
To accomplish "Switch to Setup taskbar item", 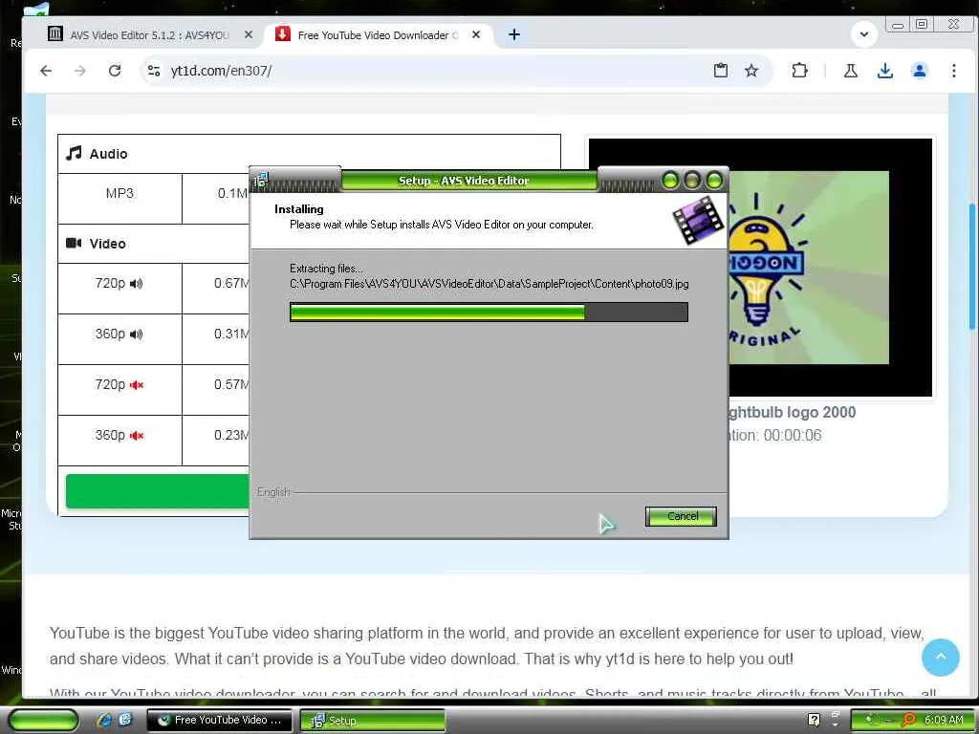I will coord(373,721).
